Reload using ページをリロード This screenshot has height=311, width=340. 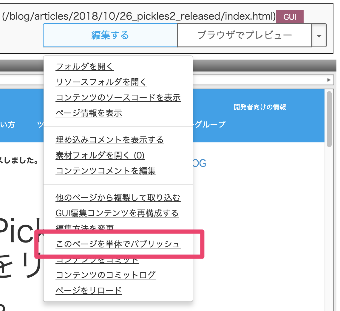click(89, 290)
